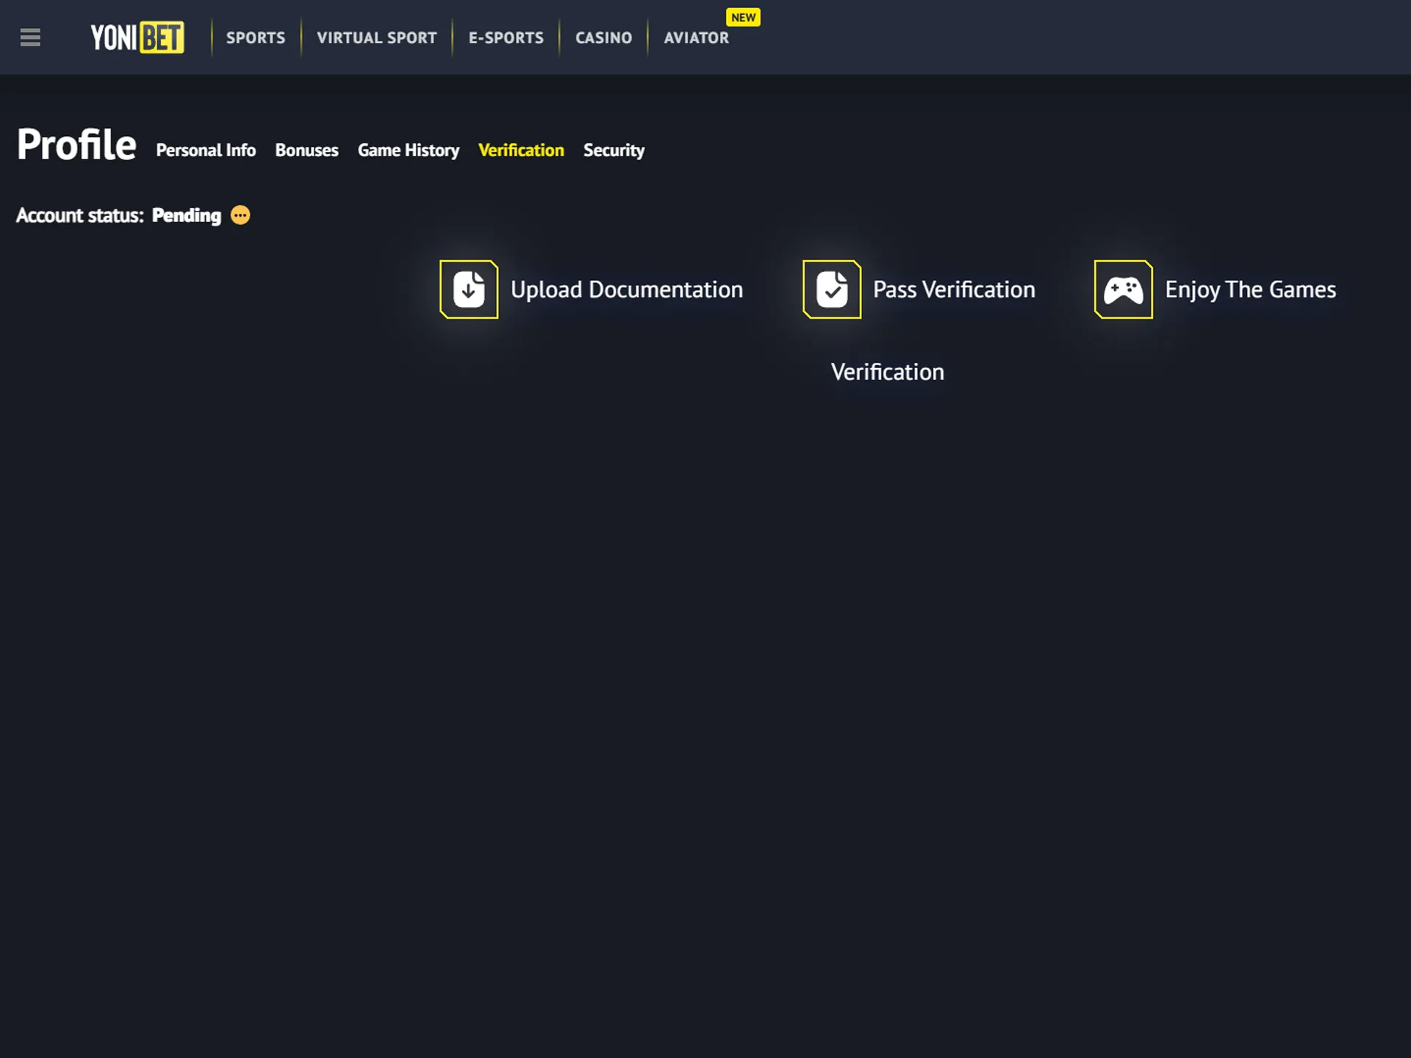Click the CASINO navigation link
1411x1058 pixels.
click(602, 37)
